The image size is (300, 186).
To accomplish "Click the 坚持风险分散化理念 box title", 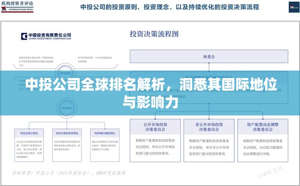I will [x=105, y=133].
